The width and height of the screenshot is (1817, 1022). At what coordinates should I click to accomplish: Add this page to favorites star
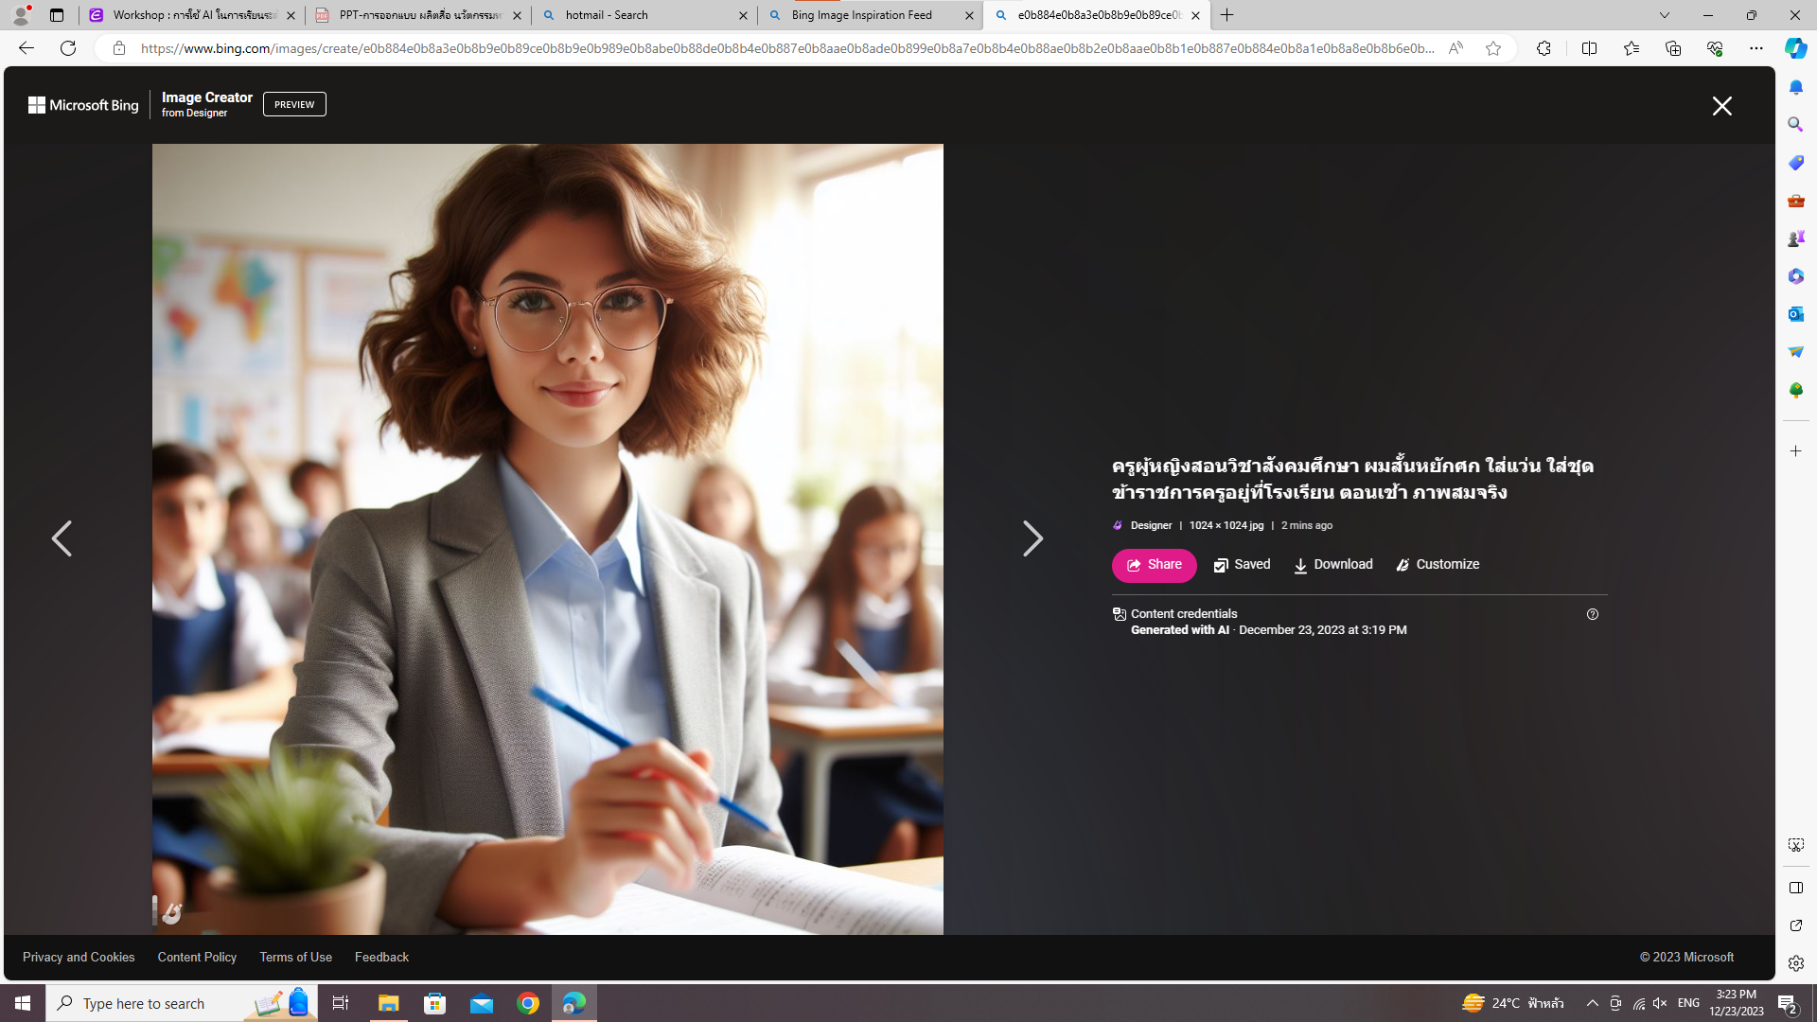[x=1493, y=48]
